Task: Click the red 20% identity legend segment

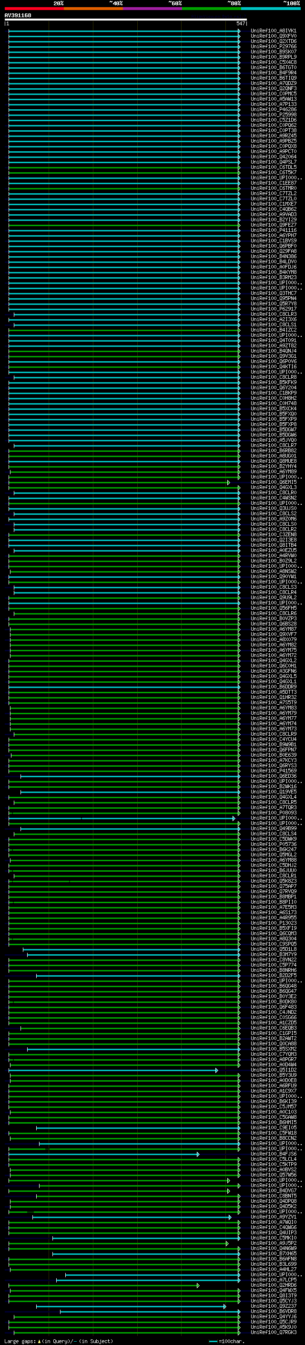Action: pos(34,9)
